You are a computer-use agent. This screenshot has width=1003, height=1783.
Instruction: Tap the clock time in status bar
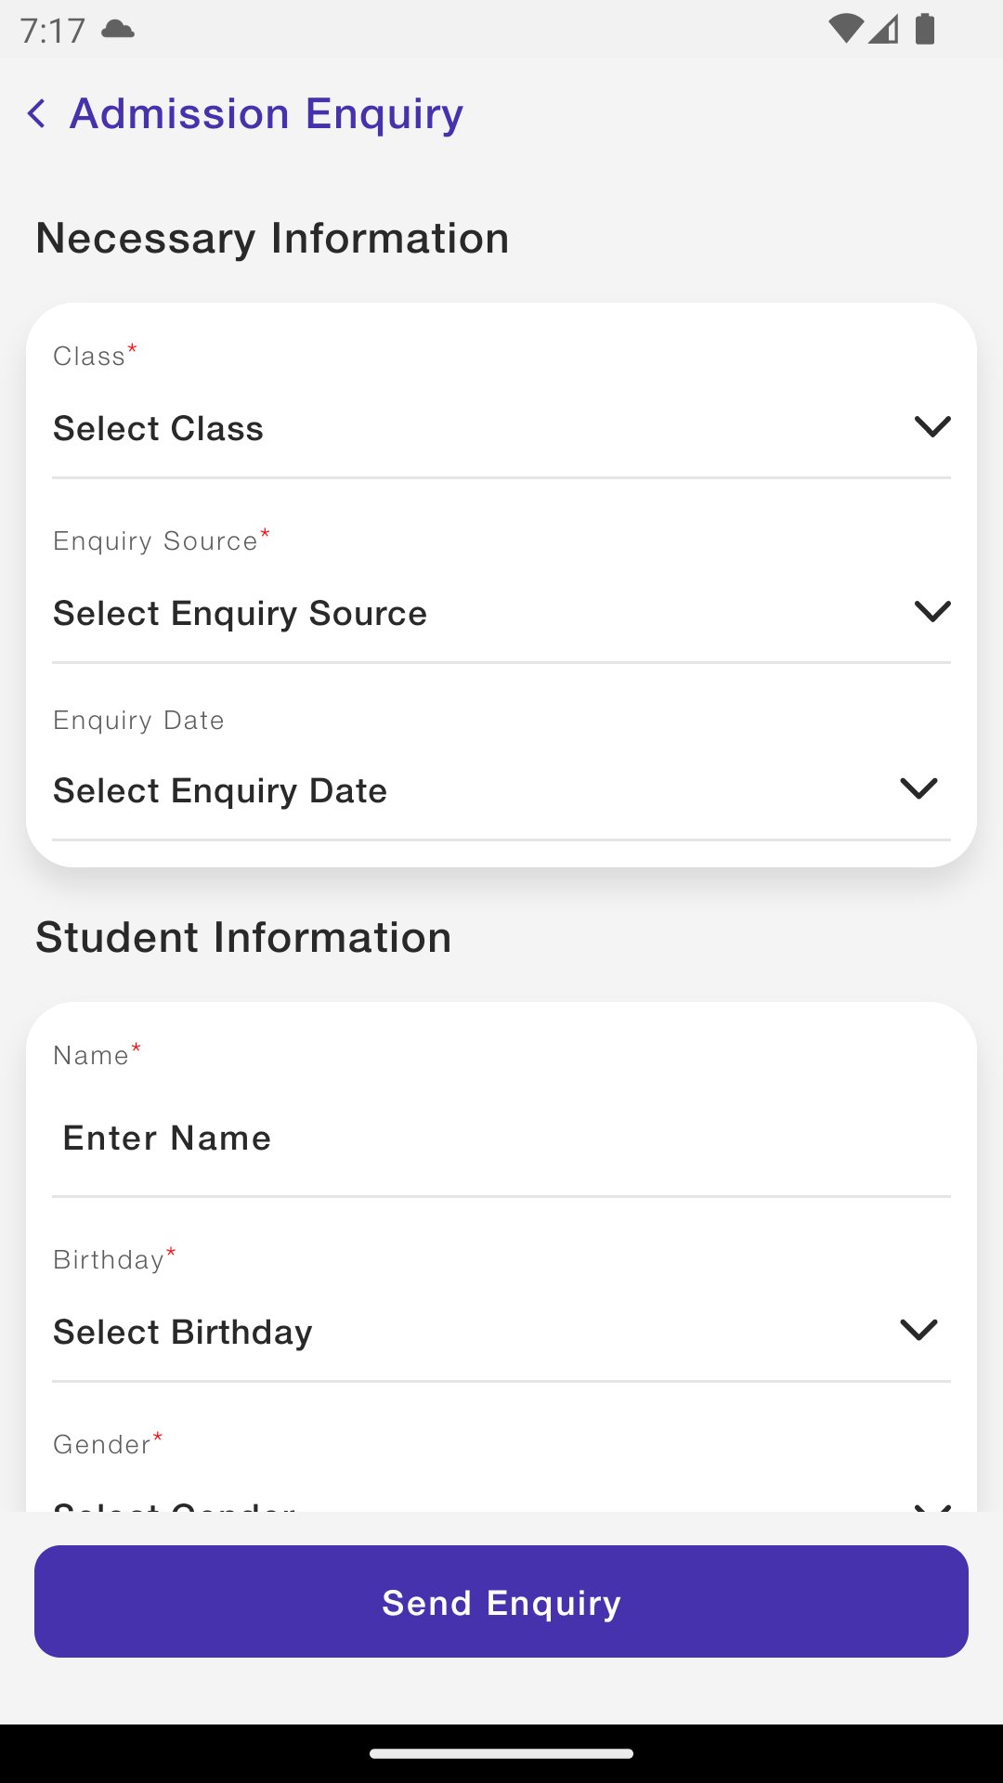pos(53,31)
